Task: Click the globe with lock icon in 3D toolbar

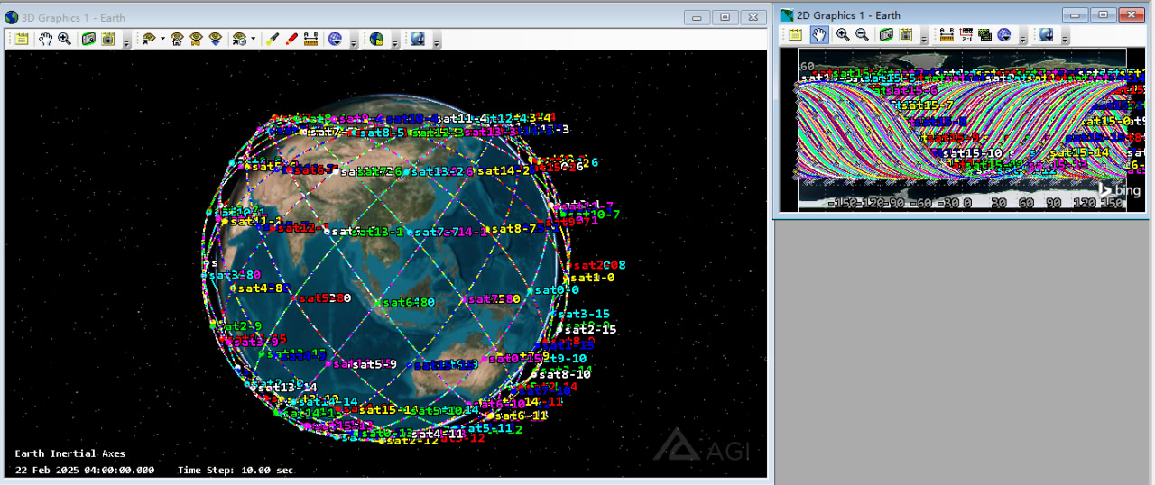Action: (x=376, y=39)
